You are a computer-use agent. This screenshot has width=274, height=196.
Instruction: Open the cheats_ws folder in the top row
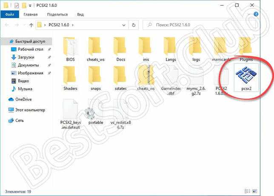95,49
